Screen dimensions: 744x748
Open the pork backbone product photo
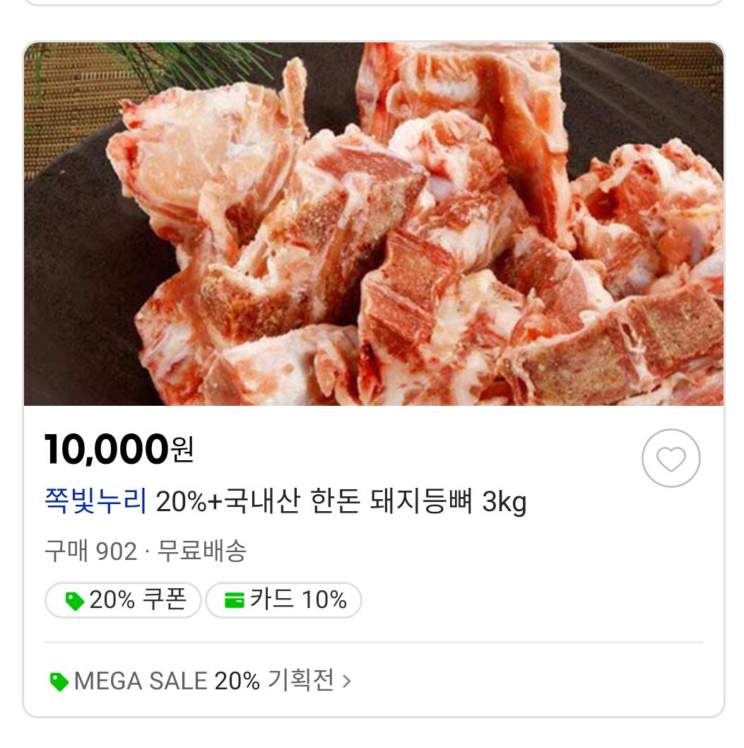pyautogui.click(x=374, y=223)
